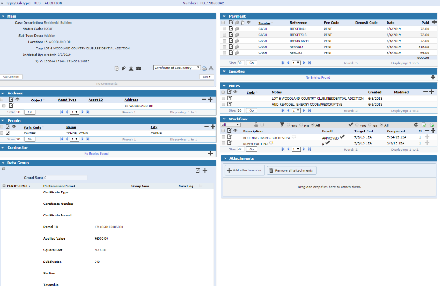The width and height of the screenshot is (440, 286).
Task: Sort payments by Fee Code column
Action: pyautogui.click(x=331, y=23)
